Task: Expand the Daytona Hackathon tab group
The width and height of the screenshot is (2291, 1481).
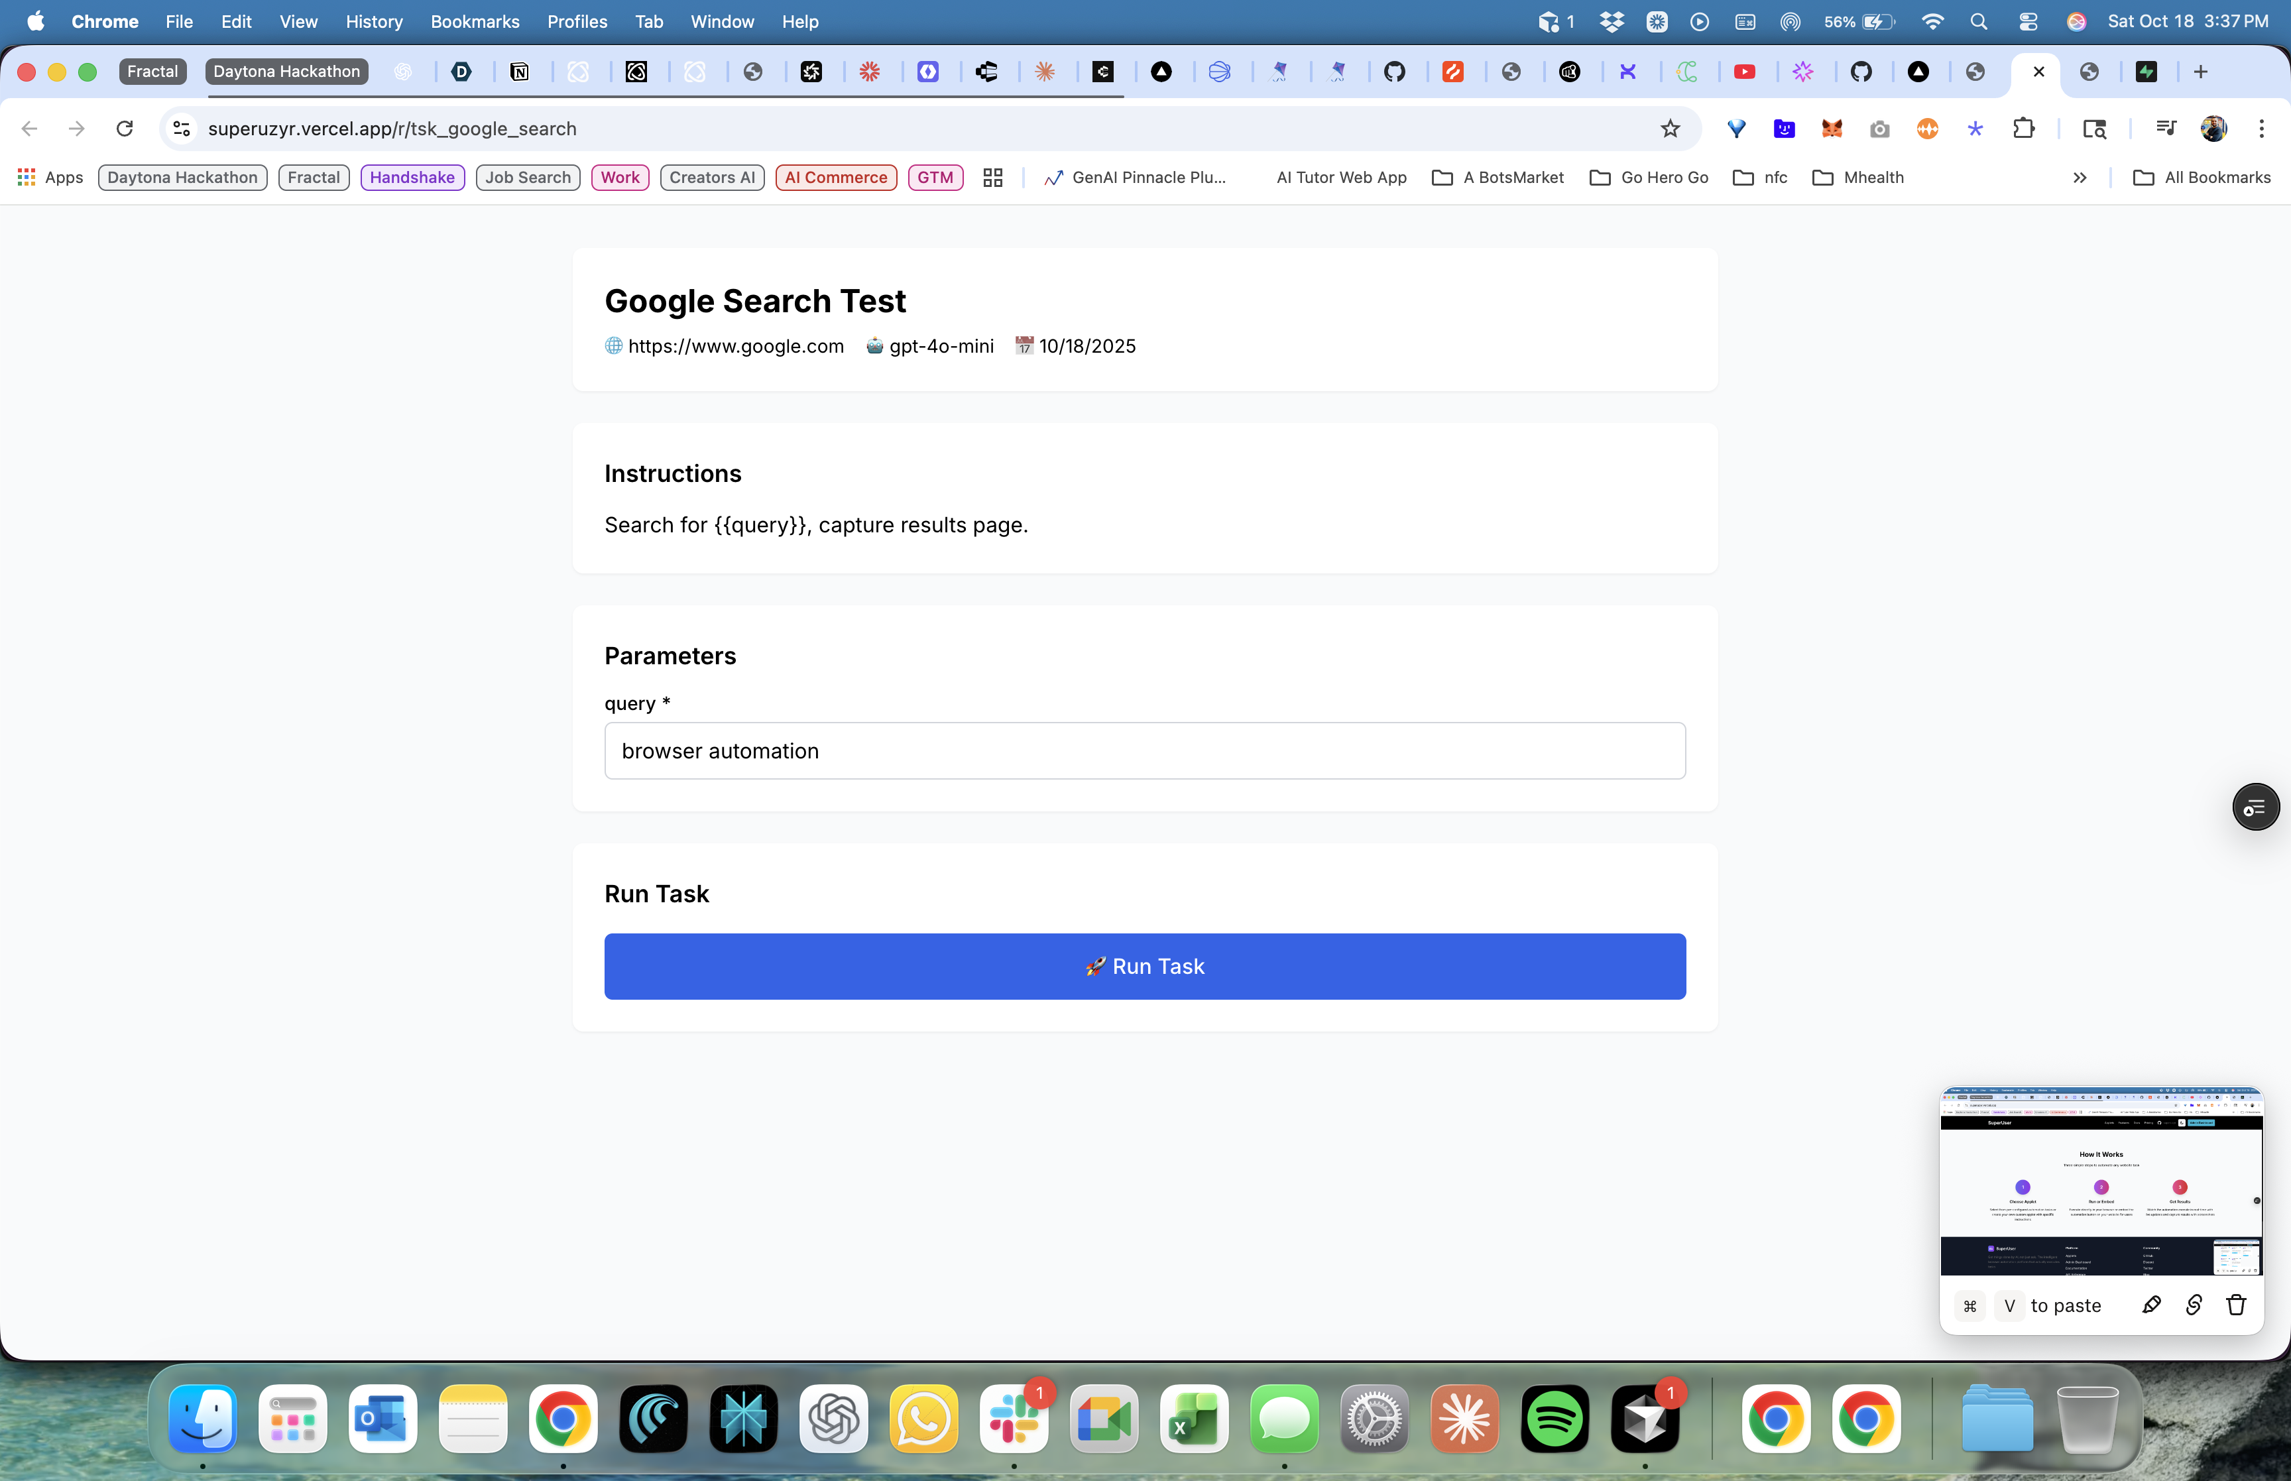Action: (x=286, y=71)
